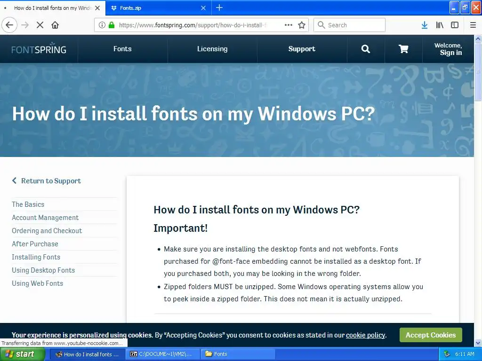Close the 'How do I install fonts' tab

97,8
